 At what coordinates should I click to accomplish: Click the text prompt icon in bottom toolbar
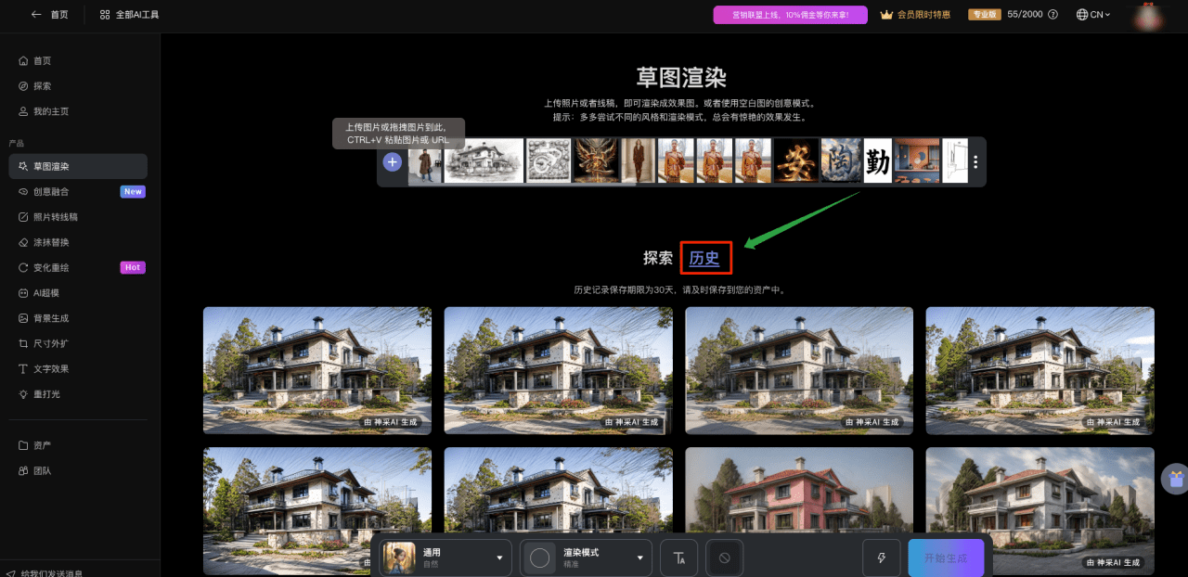[x=679, y=558]
